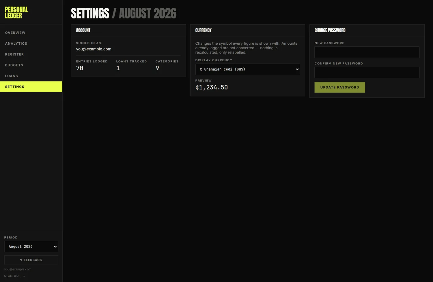The image size is (433, 282).
Task: Open the Display Currency dropdown
Action: click(x=248, y=69)
